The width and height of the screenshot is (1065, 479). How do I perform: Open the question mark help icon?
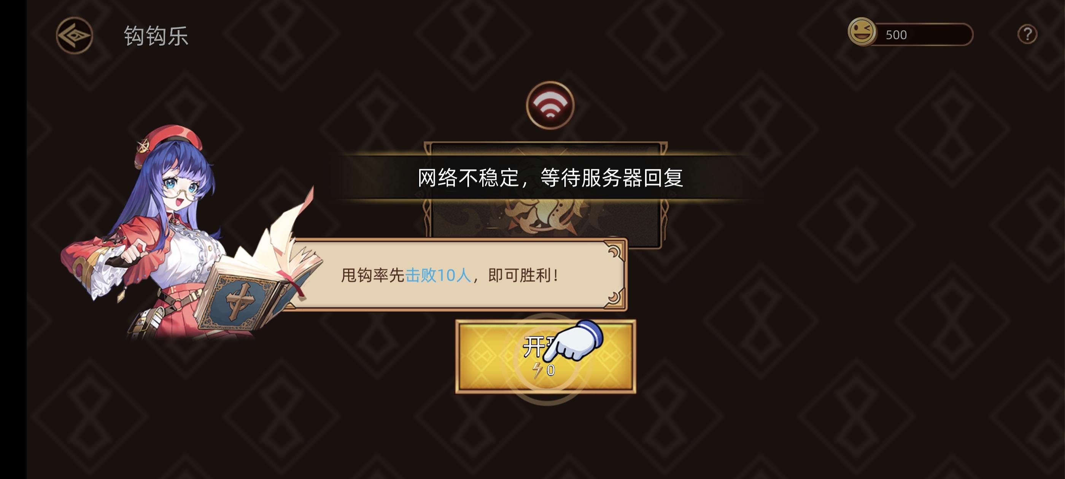(x=1027, y=34)
